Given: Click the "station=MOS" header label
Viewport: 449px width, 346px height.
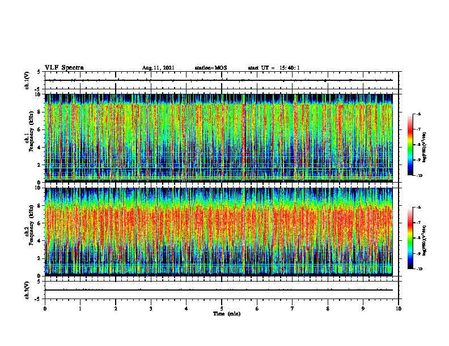Looking at the screenshot, I should (211, 68).
